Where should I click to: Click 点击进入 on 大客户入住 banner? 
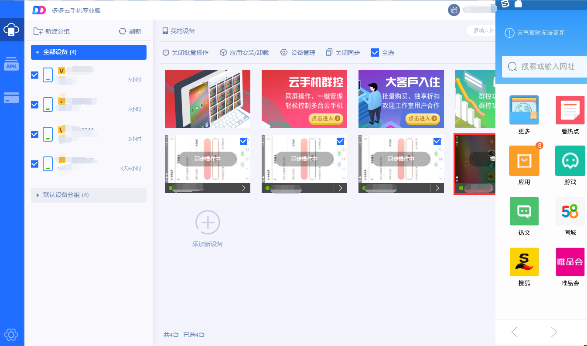[423, 119]
